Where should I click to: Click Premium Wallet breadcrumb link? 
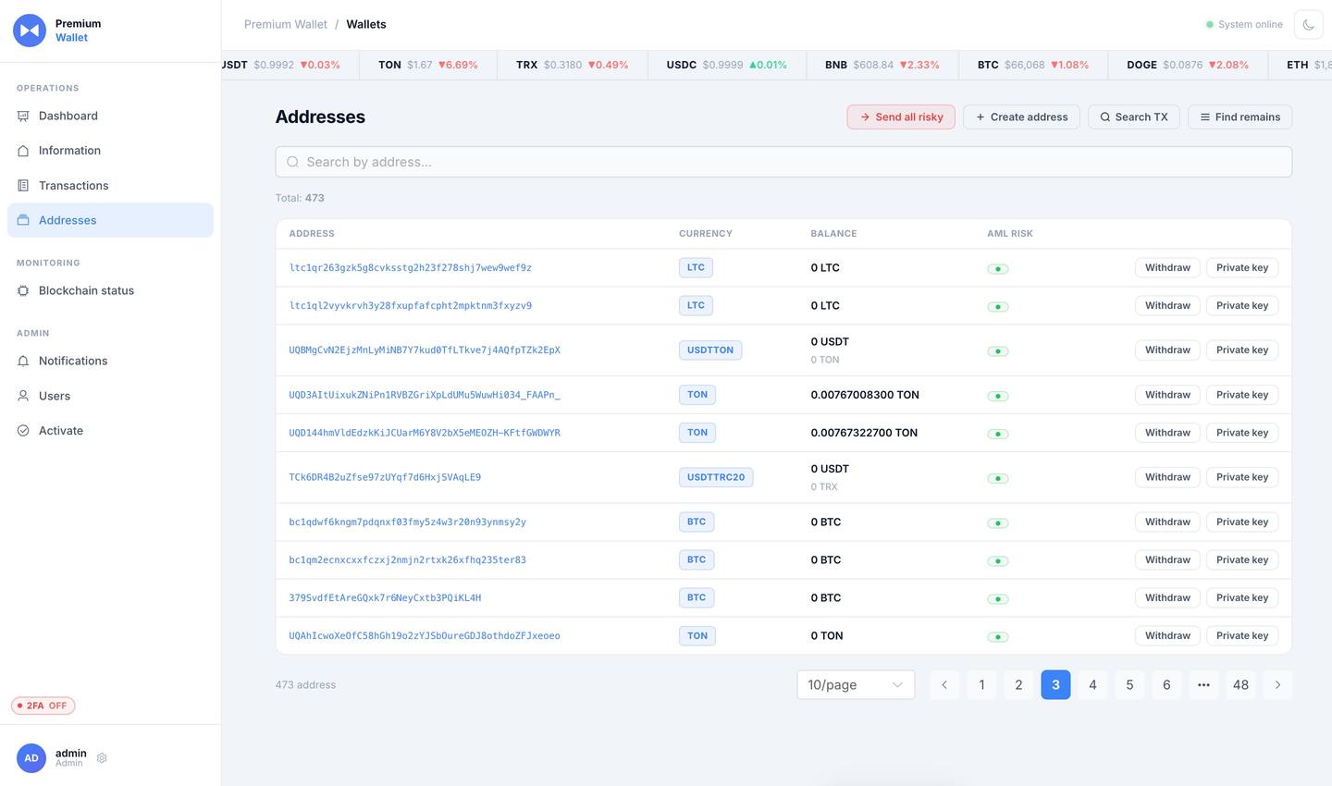[x=286, y=24]
